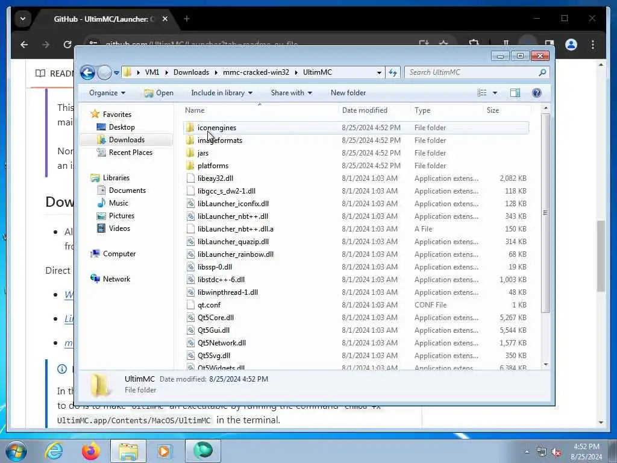Open the recent locations dropdown arrow
Image resolution: width=617 pixels, height=463 pixels.
tap(116, 73)
